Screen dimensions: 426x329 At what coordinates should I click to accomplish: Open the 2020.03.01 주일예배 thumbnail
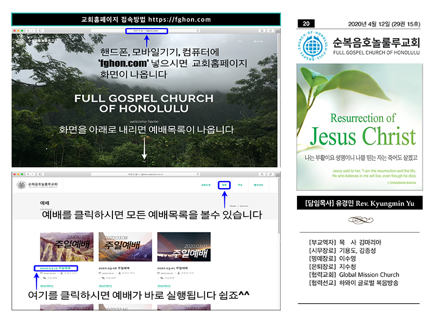coord(184,247)
